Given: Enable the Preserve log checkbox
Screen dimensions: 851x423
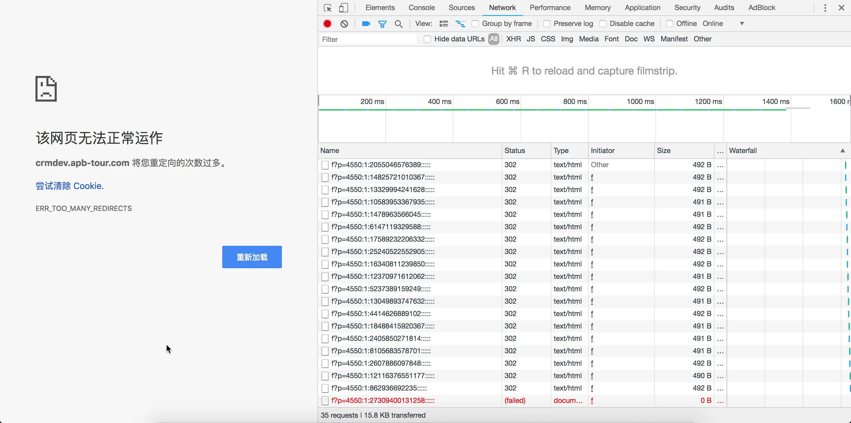Looking at the screenshot, I should coord(546,24).
